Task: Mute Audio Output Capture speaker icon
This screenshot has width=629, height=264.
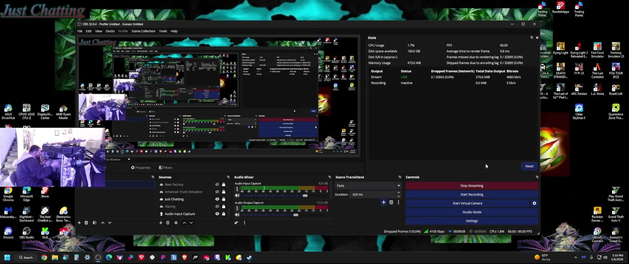Action: [x=237, y=214]
